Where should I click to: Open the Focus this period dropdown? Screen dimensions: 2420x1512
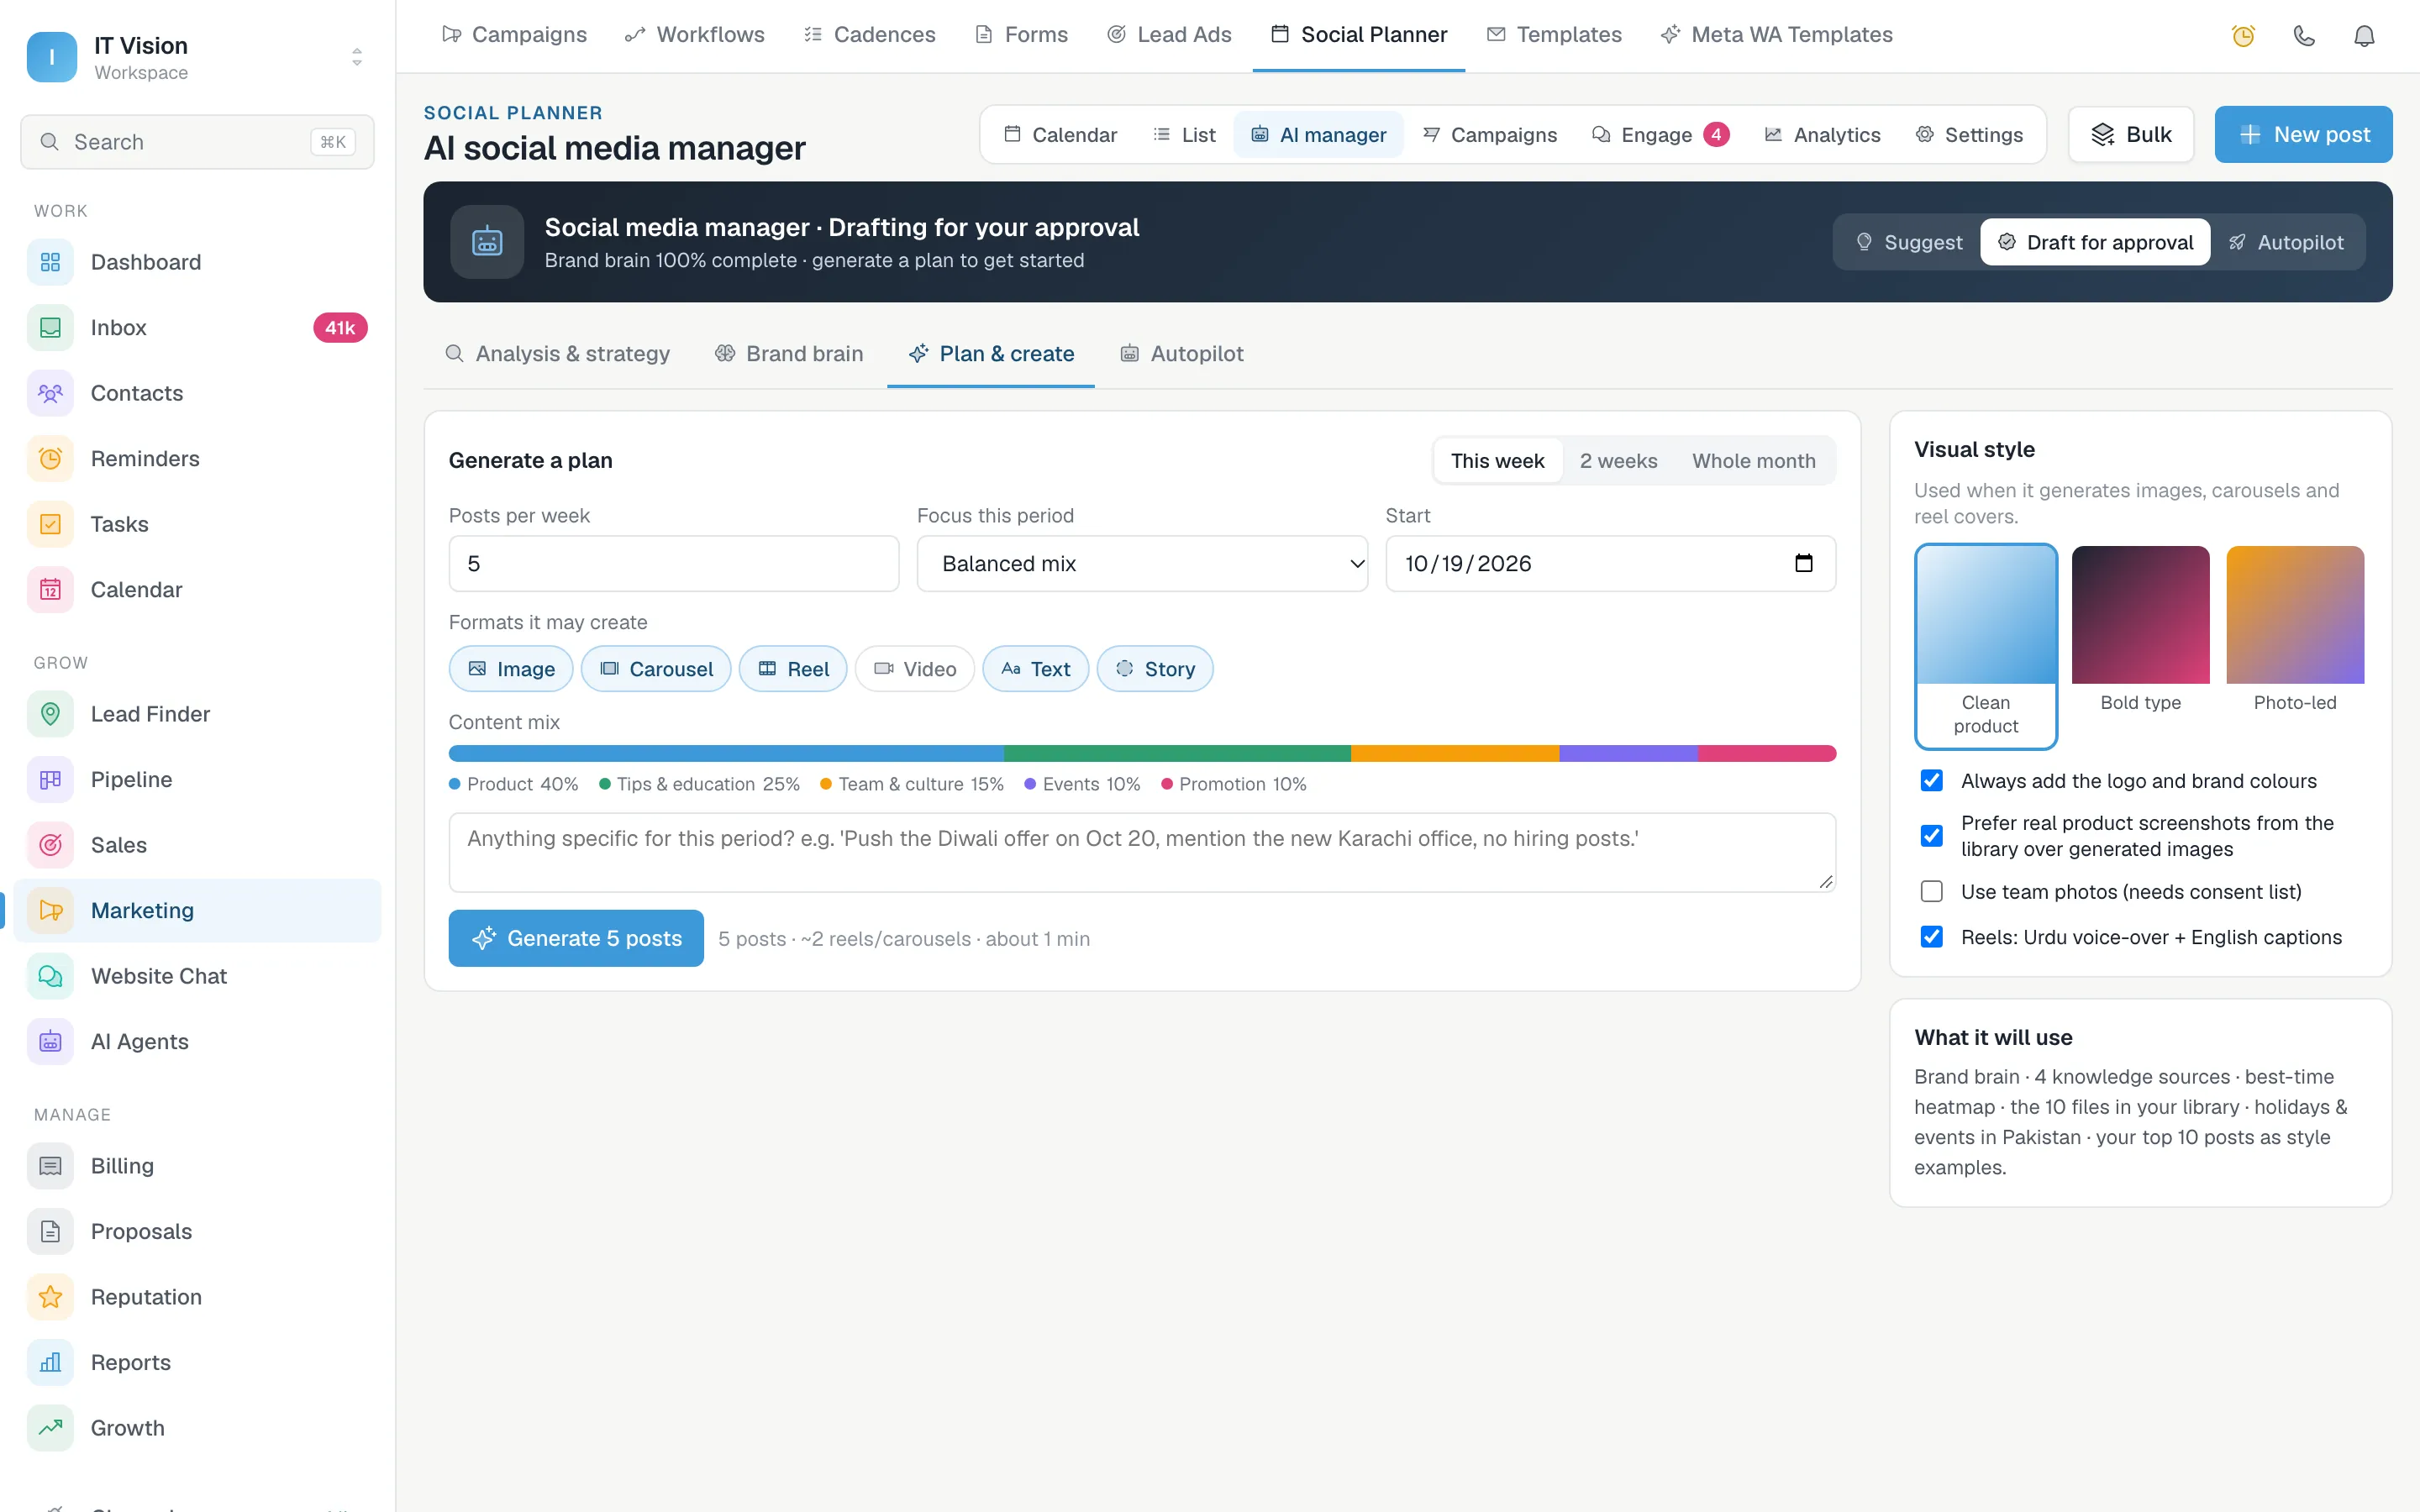1142,564
